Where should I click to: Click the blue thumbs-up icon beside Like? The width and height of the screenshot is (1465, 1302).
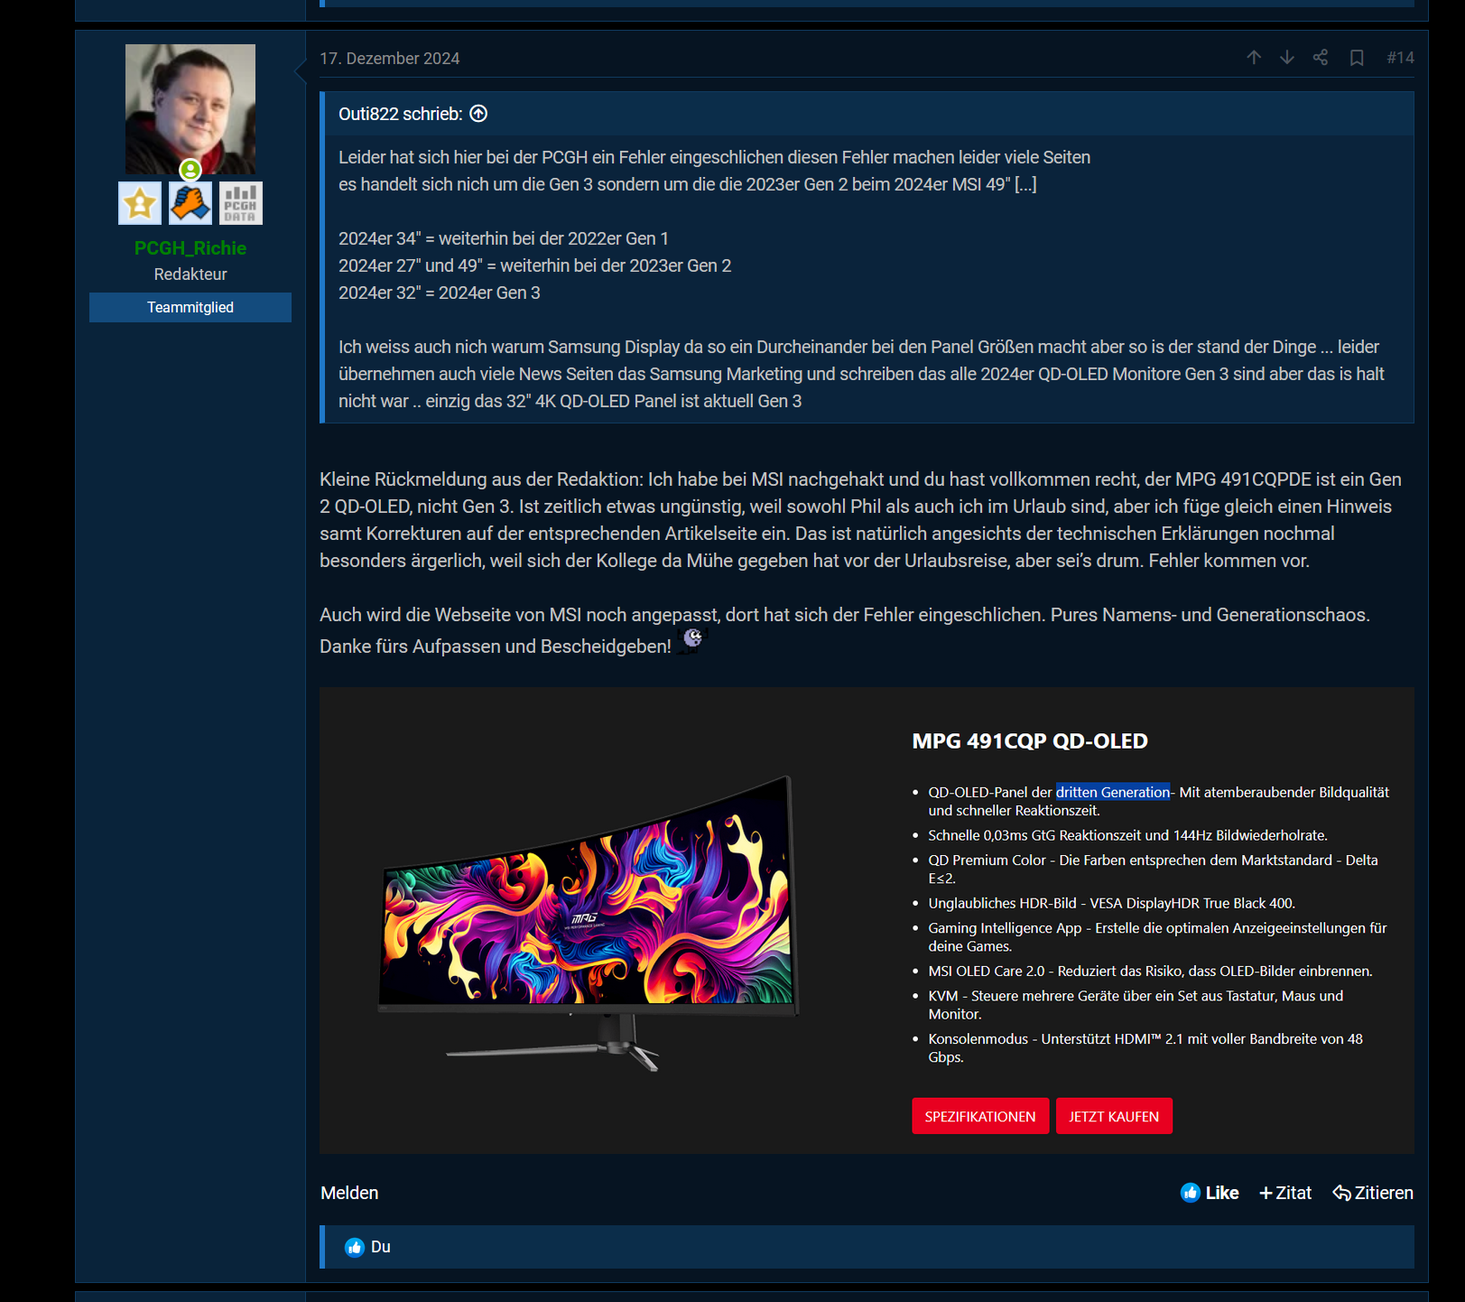click(x=1190, y=1193)
